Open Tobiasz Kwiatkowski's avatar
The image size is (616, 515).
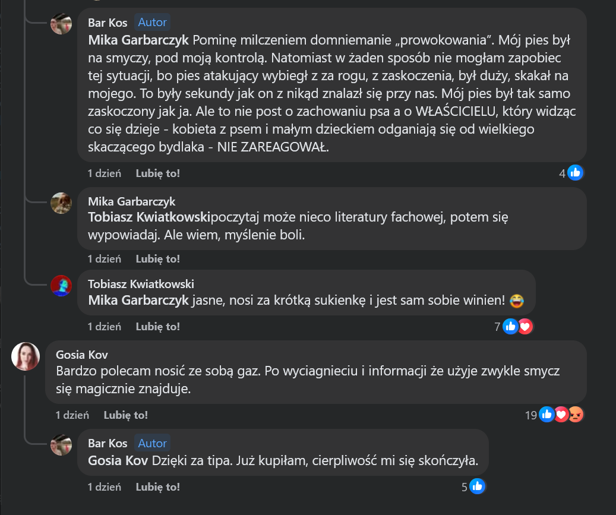pos(62,286)
